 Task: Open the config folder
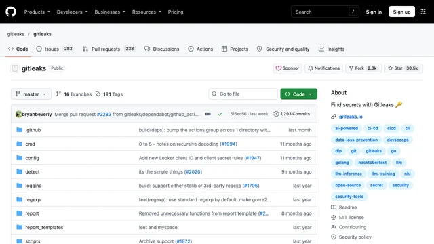pos(32,158)
